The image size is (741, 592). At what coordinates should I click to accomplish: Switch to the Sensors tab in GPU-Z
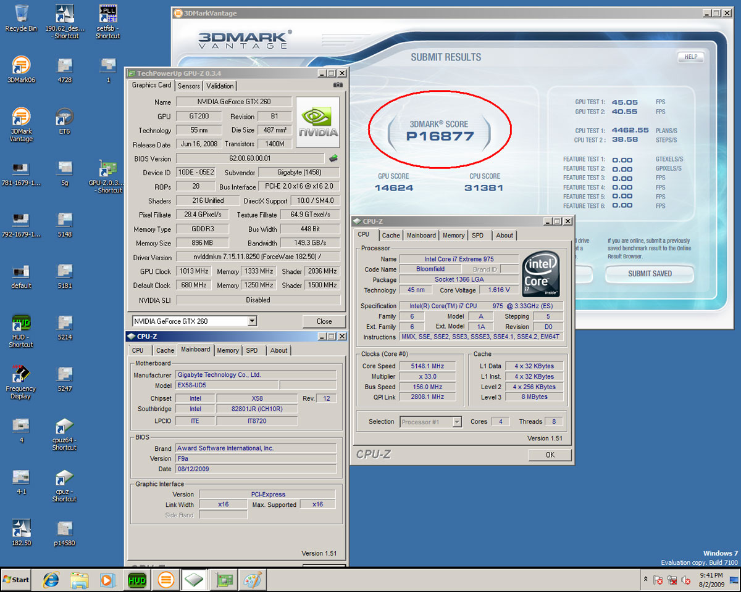coord(188,86)
